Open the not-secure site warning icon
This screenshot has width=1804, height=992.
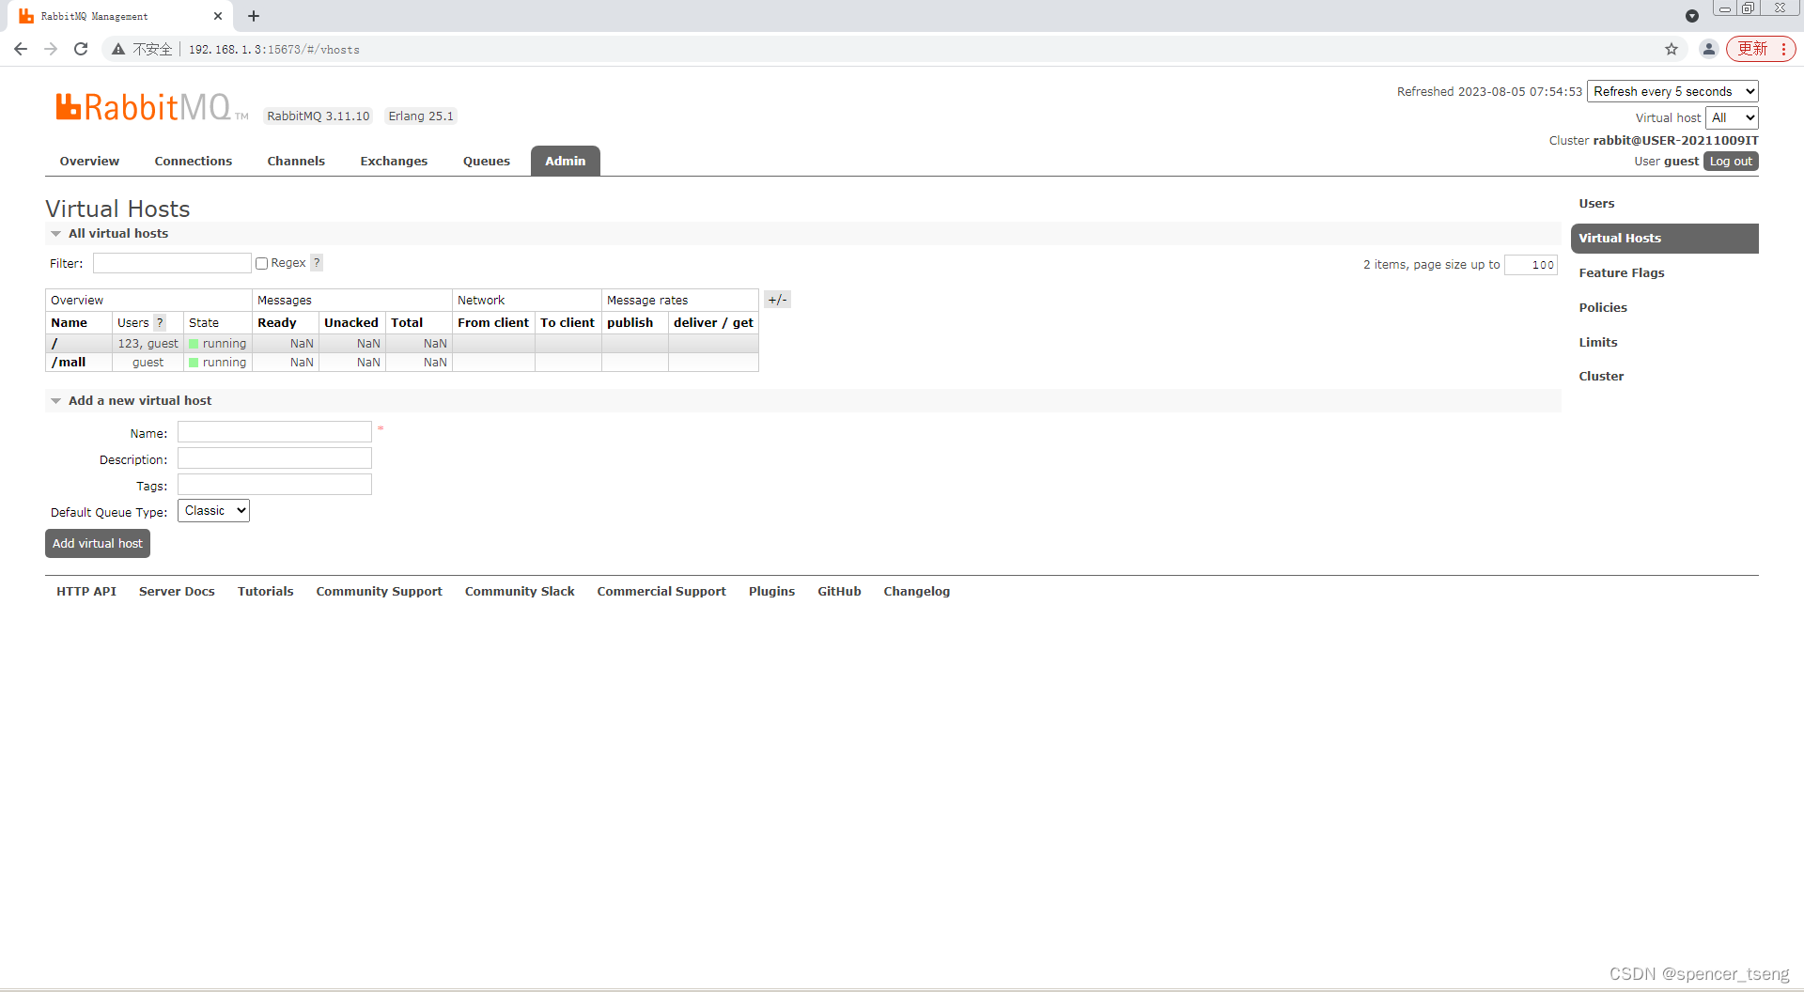pos(118,49)
